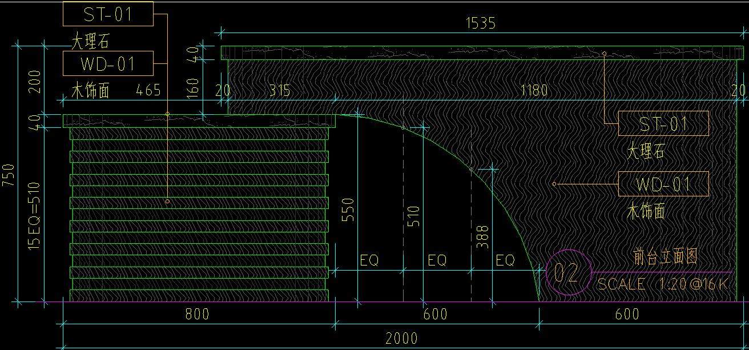The width and height of the screenshot is (749, 350).
Task: Select the 2000 overall width dimension
Action: pos(401,339)
